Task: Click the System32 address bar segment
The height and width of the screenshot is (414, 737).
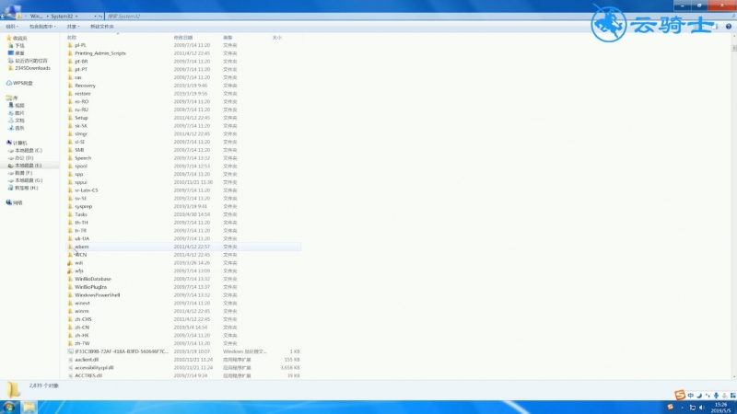Action: [62, 17]
